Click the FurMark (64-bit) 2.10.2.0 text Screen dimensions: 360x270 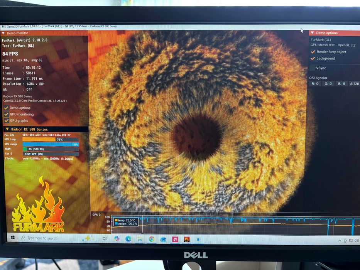25,40
